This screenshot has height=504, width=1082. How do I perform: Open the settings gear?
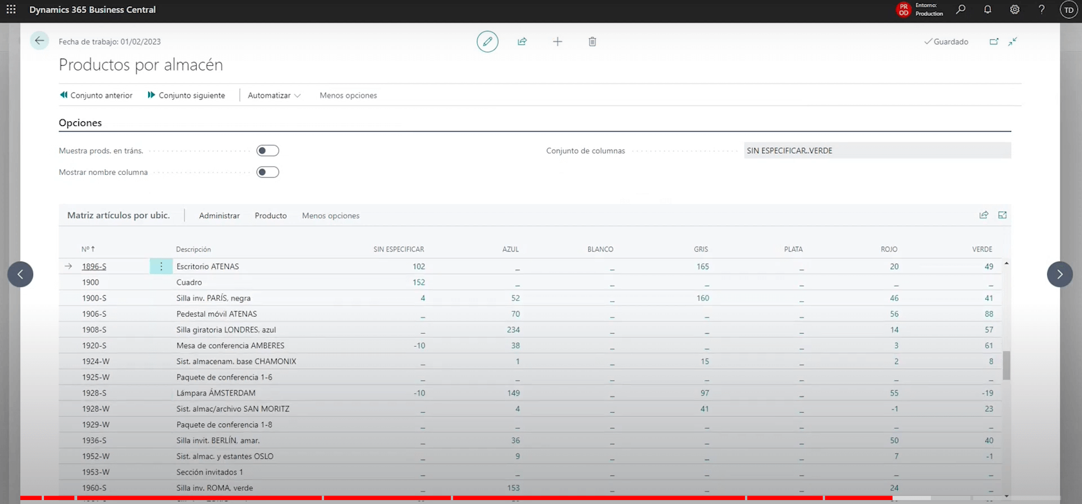(x=1014, y=10)
